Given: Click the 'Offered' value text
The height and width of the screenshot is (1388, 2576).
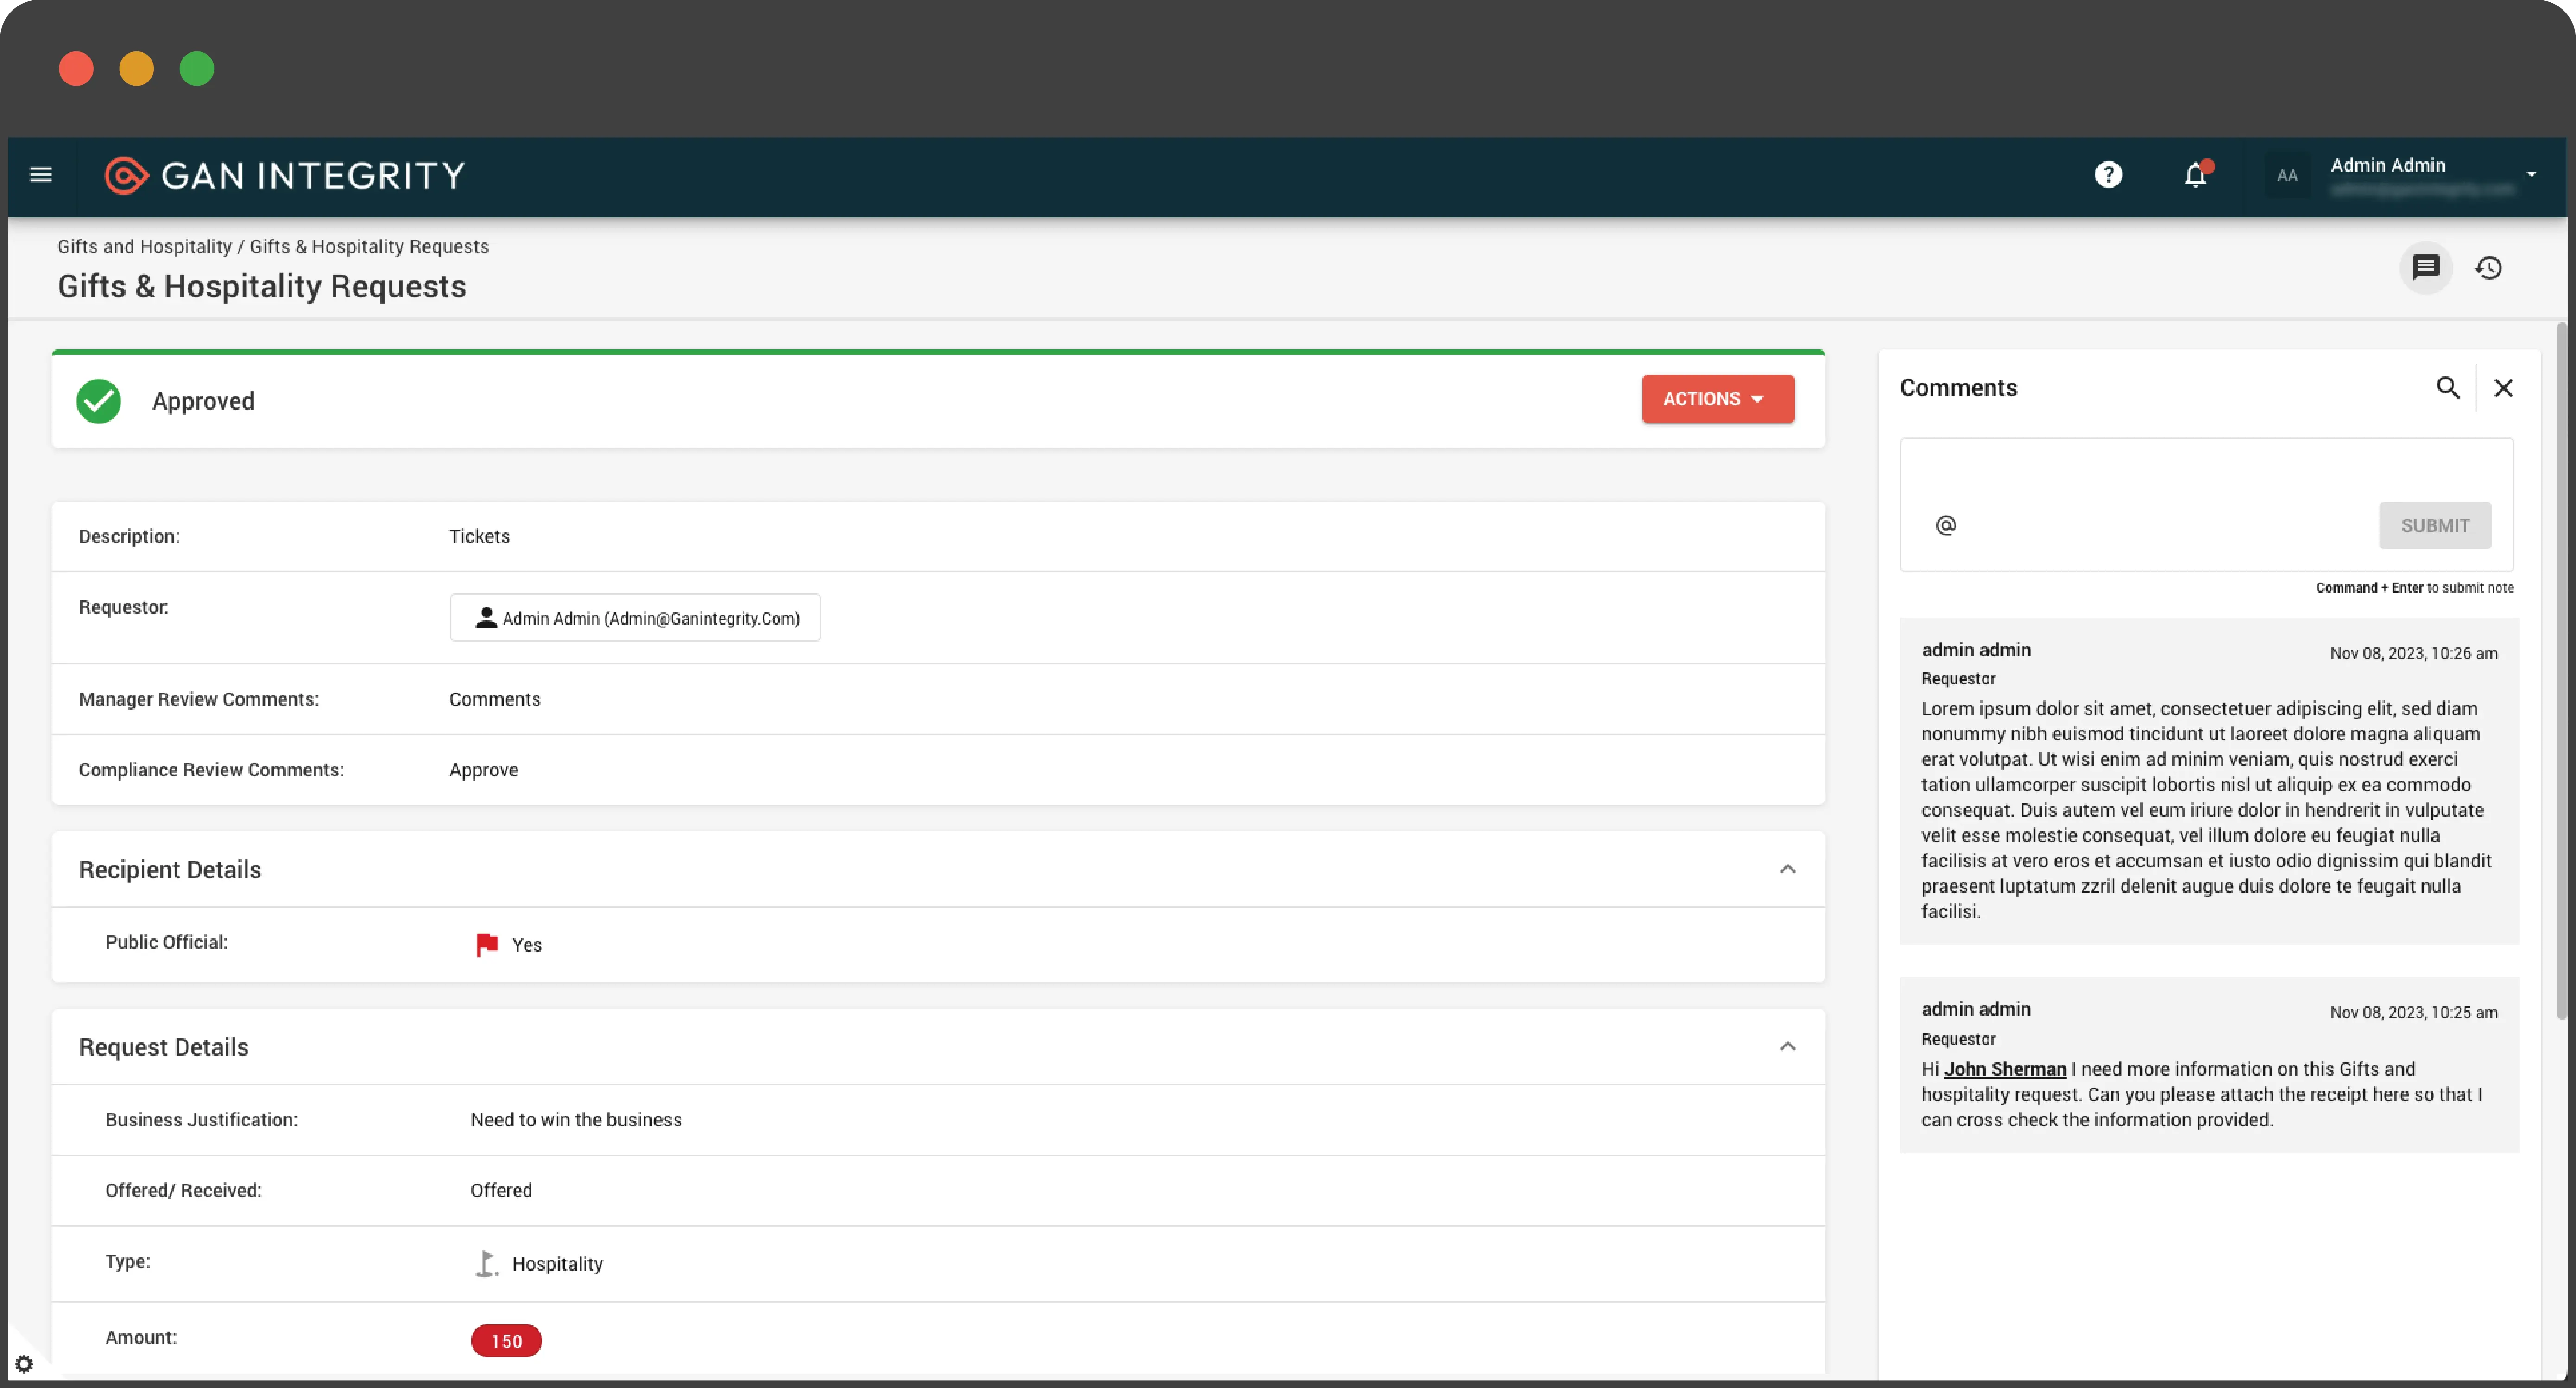Looking at the screenshot, I should (501, 1191).
